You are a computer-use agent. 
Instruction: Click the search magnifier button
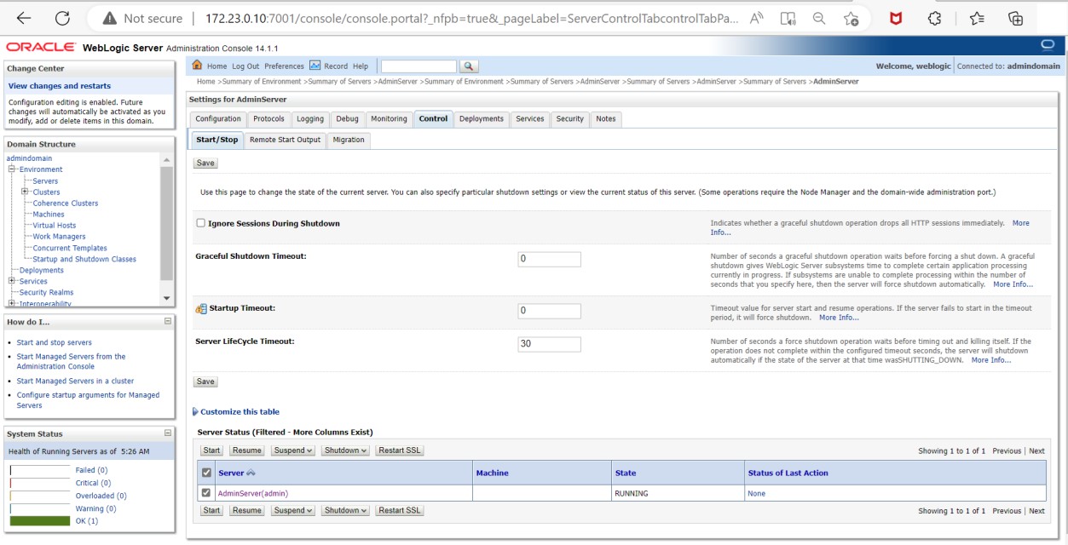click(469, 66)
